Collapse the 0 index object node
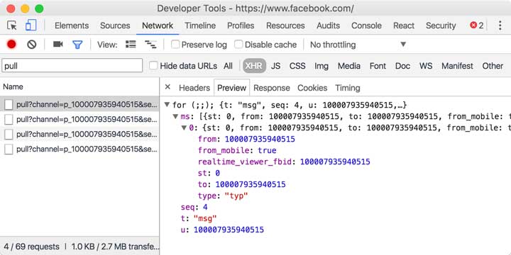This screenshot has height=255, width=511. (x=184, y=127)
